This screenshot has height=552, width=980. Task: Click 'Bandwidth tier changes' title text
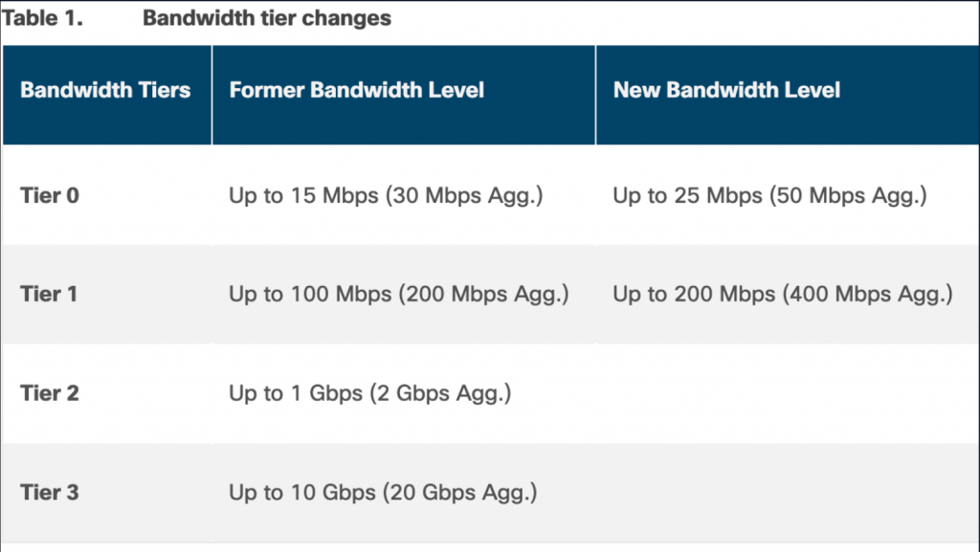(266, 19)
